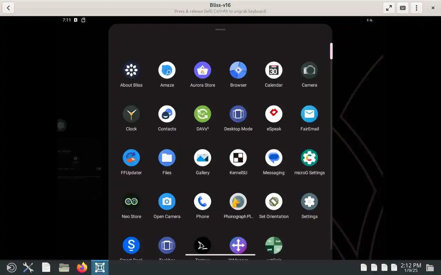The width and height of the screenshot is (441, 275).
Task: Open the tools settings icon in panel
Action: click(x=28, y=267)
